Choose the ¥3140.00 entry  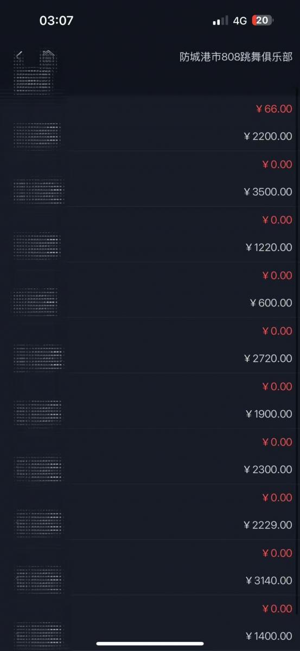pyautogui.click(x=150, y=567)
